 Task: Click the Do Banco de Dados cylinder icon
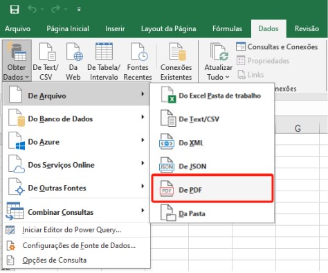pyautogui.click(x=21, y=121)
